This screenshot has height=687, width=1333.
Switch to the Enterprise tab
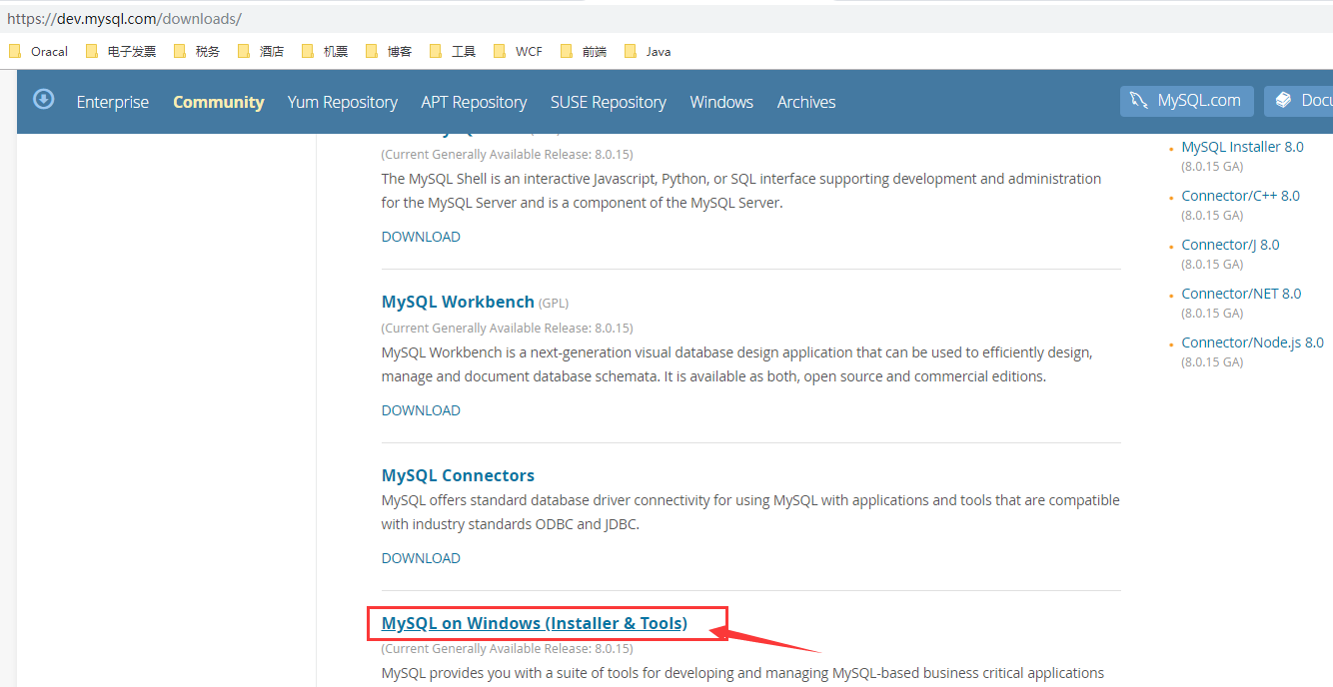coord(113,102)
